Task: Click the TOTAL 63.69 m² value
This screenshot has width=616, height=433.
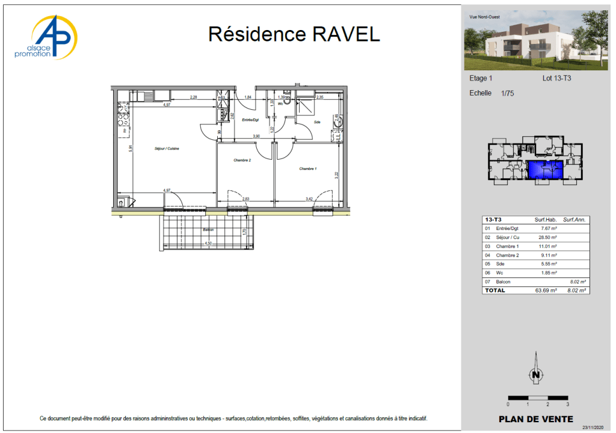Action: (x=546, y=291)
